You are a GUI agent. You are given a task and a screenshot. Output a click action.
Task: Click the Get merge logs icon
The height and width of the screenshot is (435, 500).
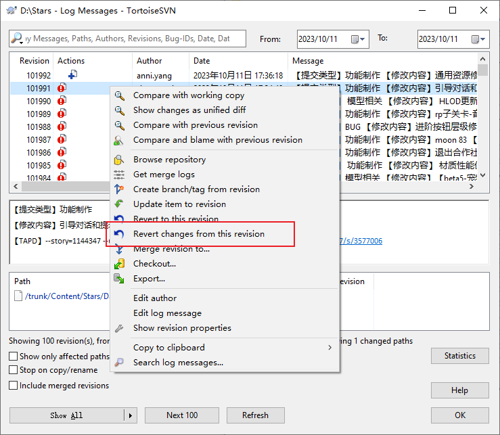tap(119, 175)
